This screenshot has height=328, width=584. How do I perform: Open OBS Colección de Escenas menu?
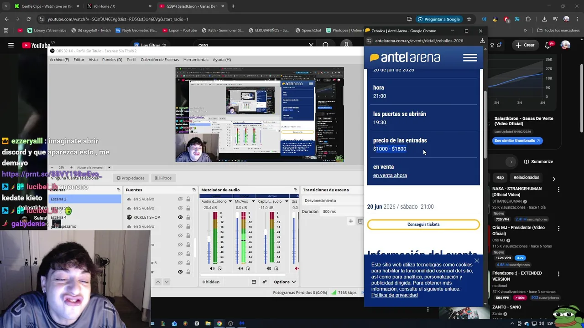pos(160,60)
